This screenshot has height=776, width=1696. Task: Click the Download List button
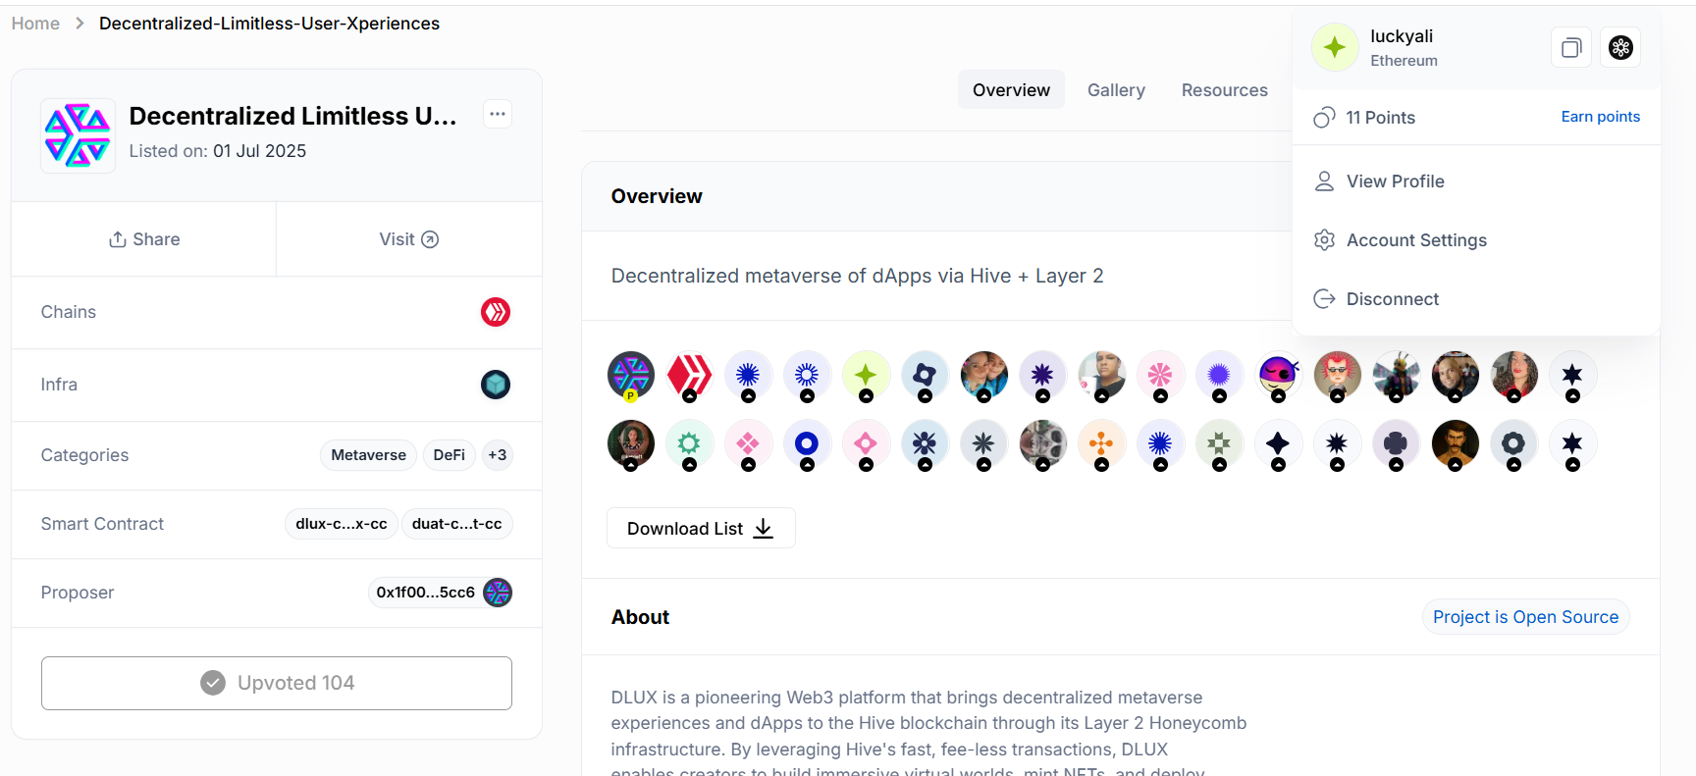click(x=701, y=529)
